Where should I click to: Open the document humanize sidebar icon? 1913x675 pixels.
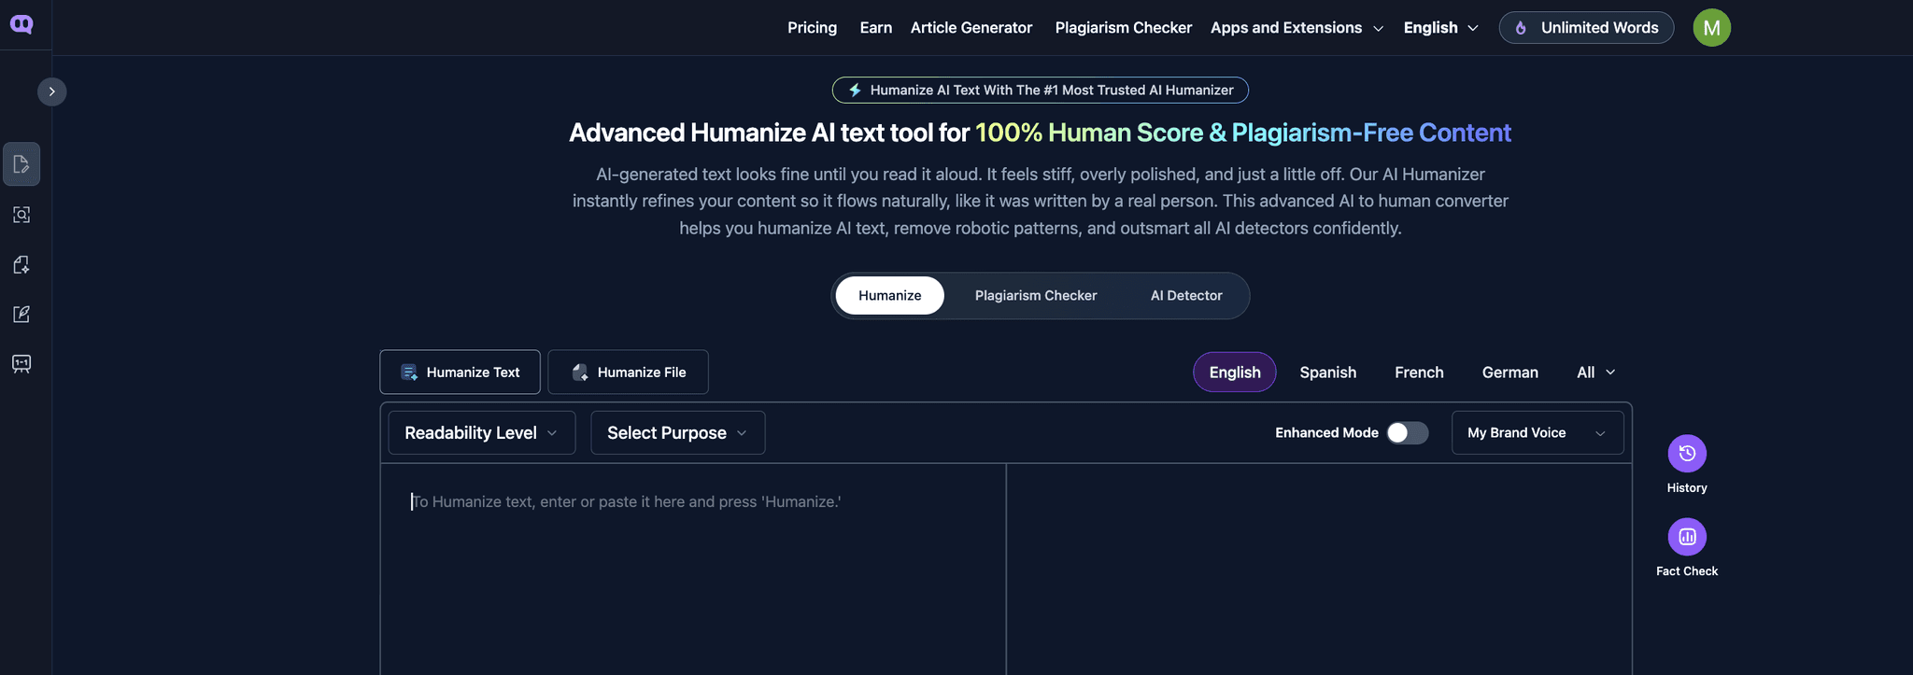tap(21, 164)
